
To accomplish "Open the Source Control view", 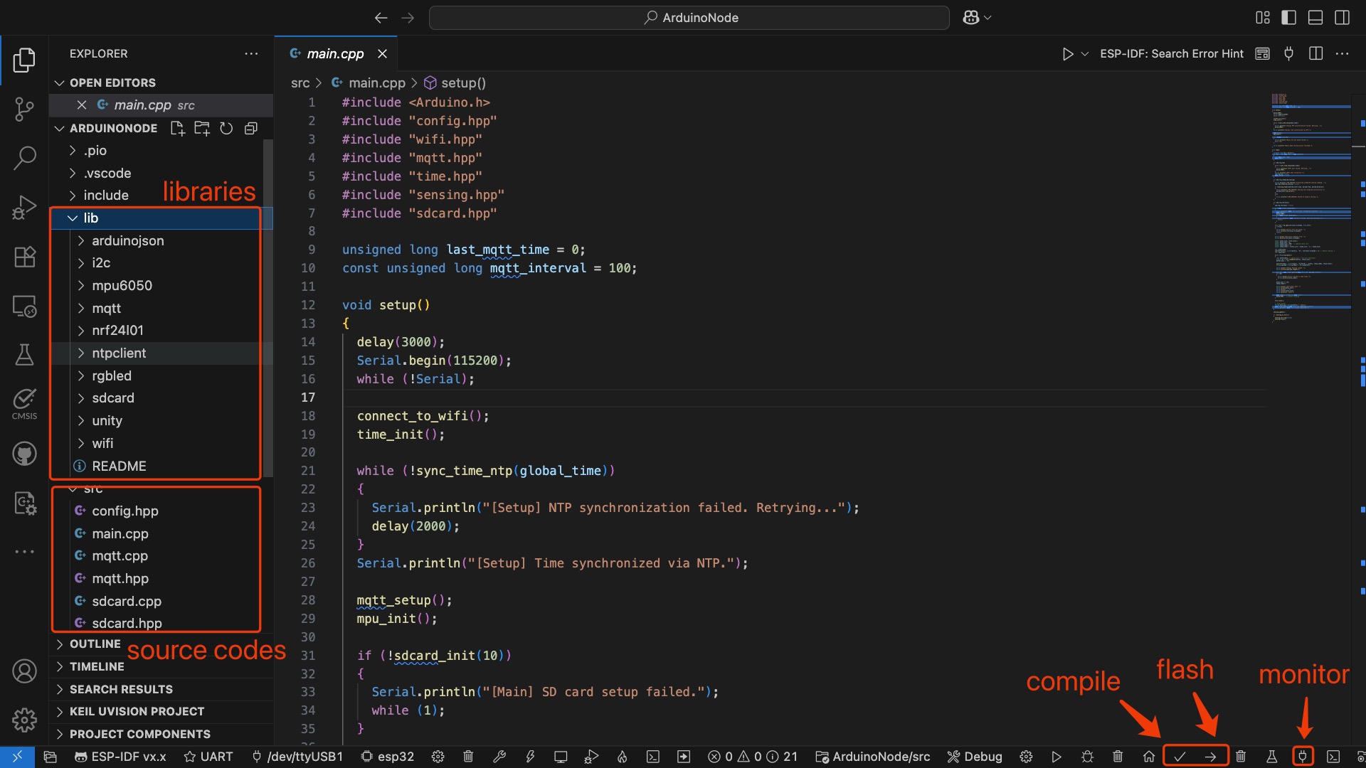I will tap(24, 109).
